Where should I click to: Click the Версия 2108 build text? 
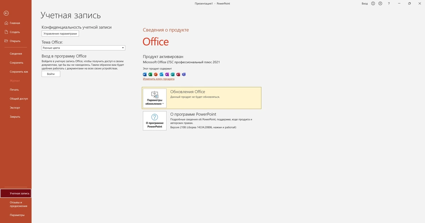click(203, 127)
